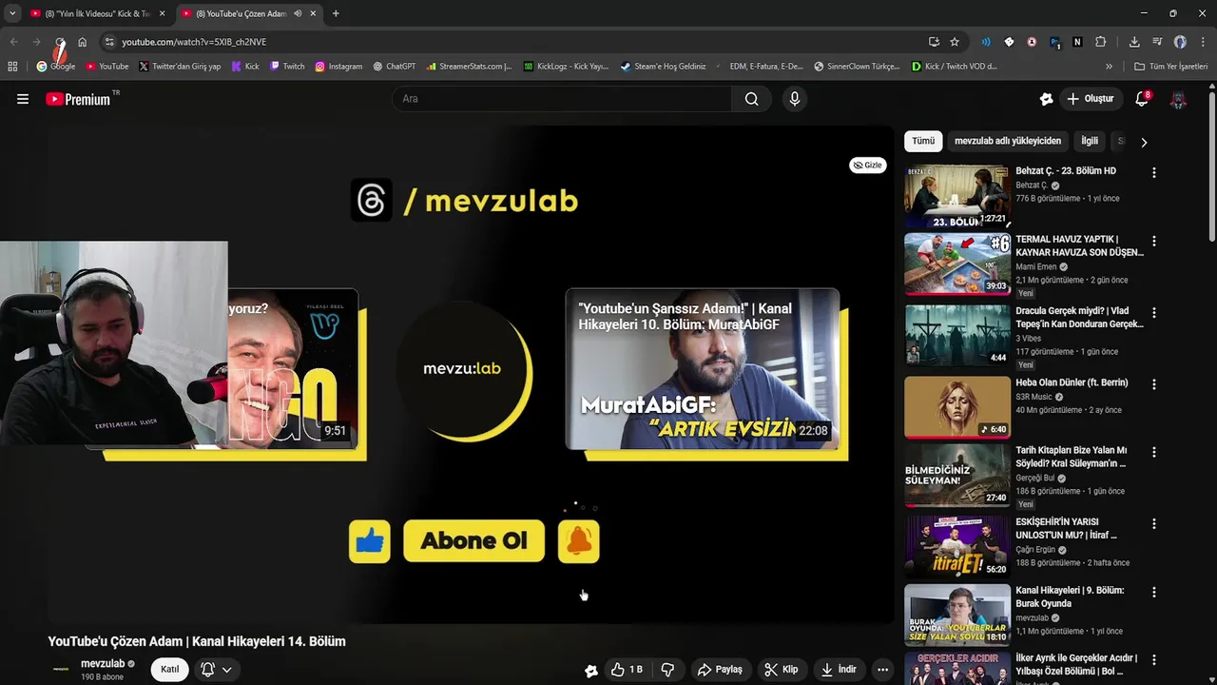This screenshot has height=685, width=1217.
Task: Open Dracula Gerçek miydi video thumbnail
Action: click(957, 335)
